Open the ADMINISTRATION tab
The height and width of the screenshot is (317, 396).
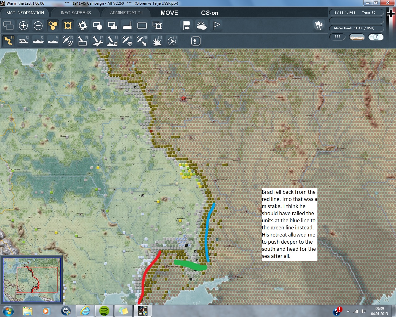(127, 13)
